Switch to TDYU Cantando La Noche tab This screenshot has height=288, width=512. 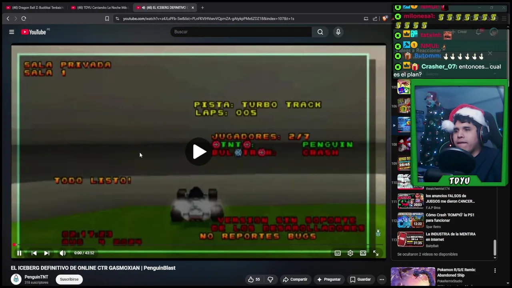point(100,8)
